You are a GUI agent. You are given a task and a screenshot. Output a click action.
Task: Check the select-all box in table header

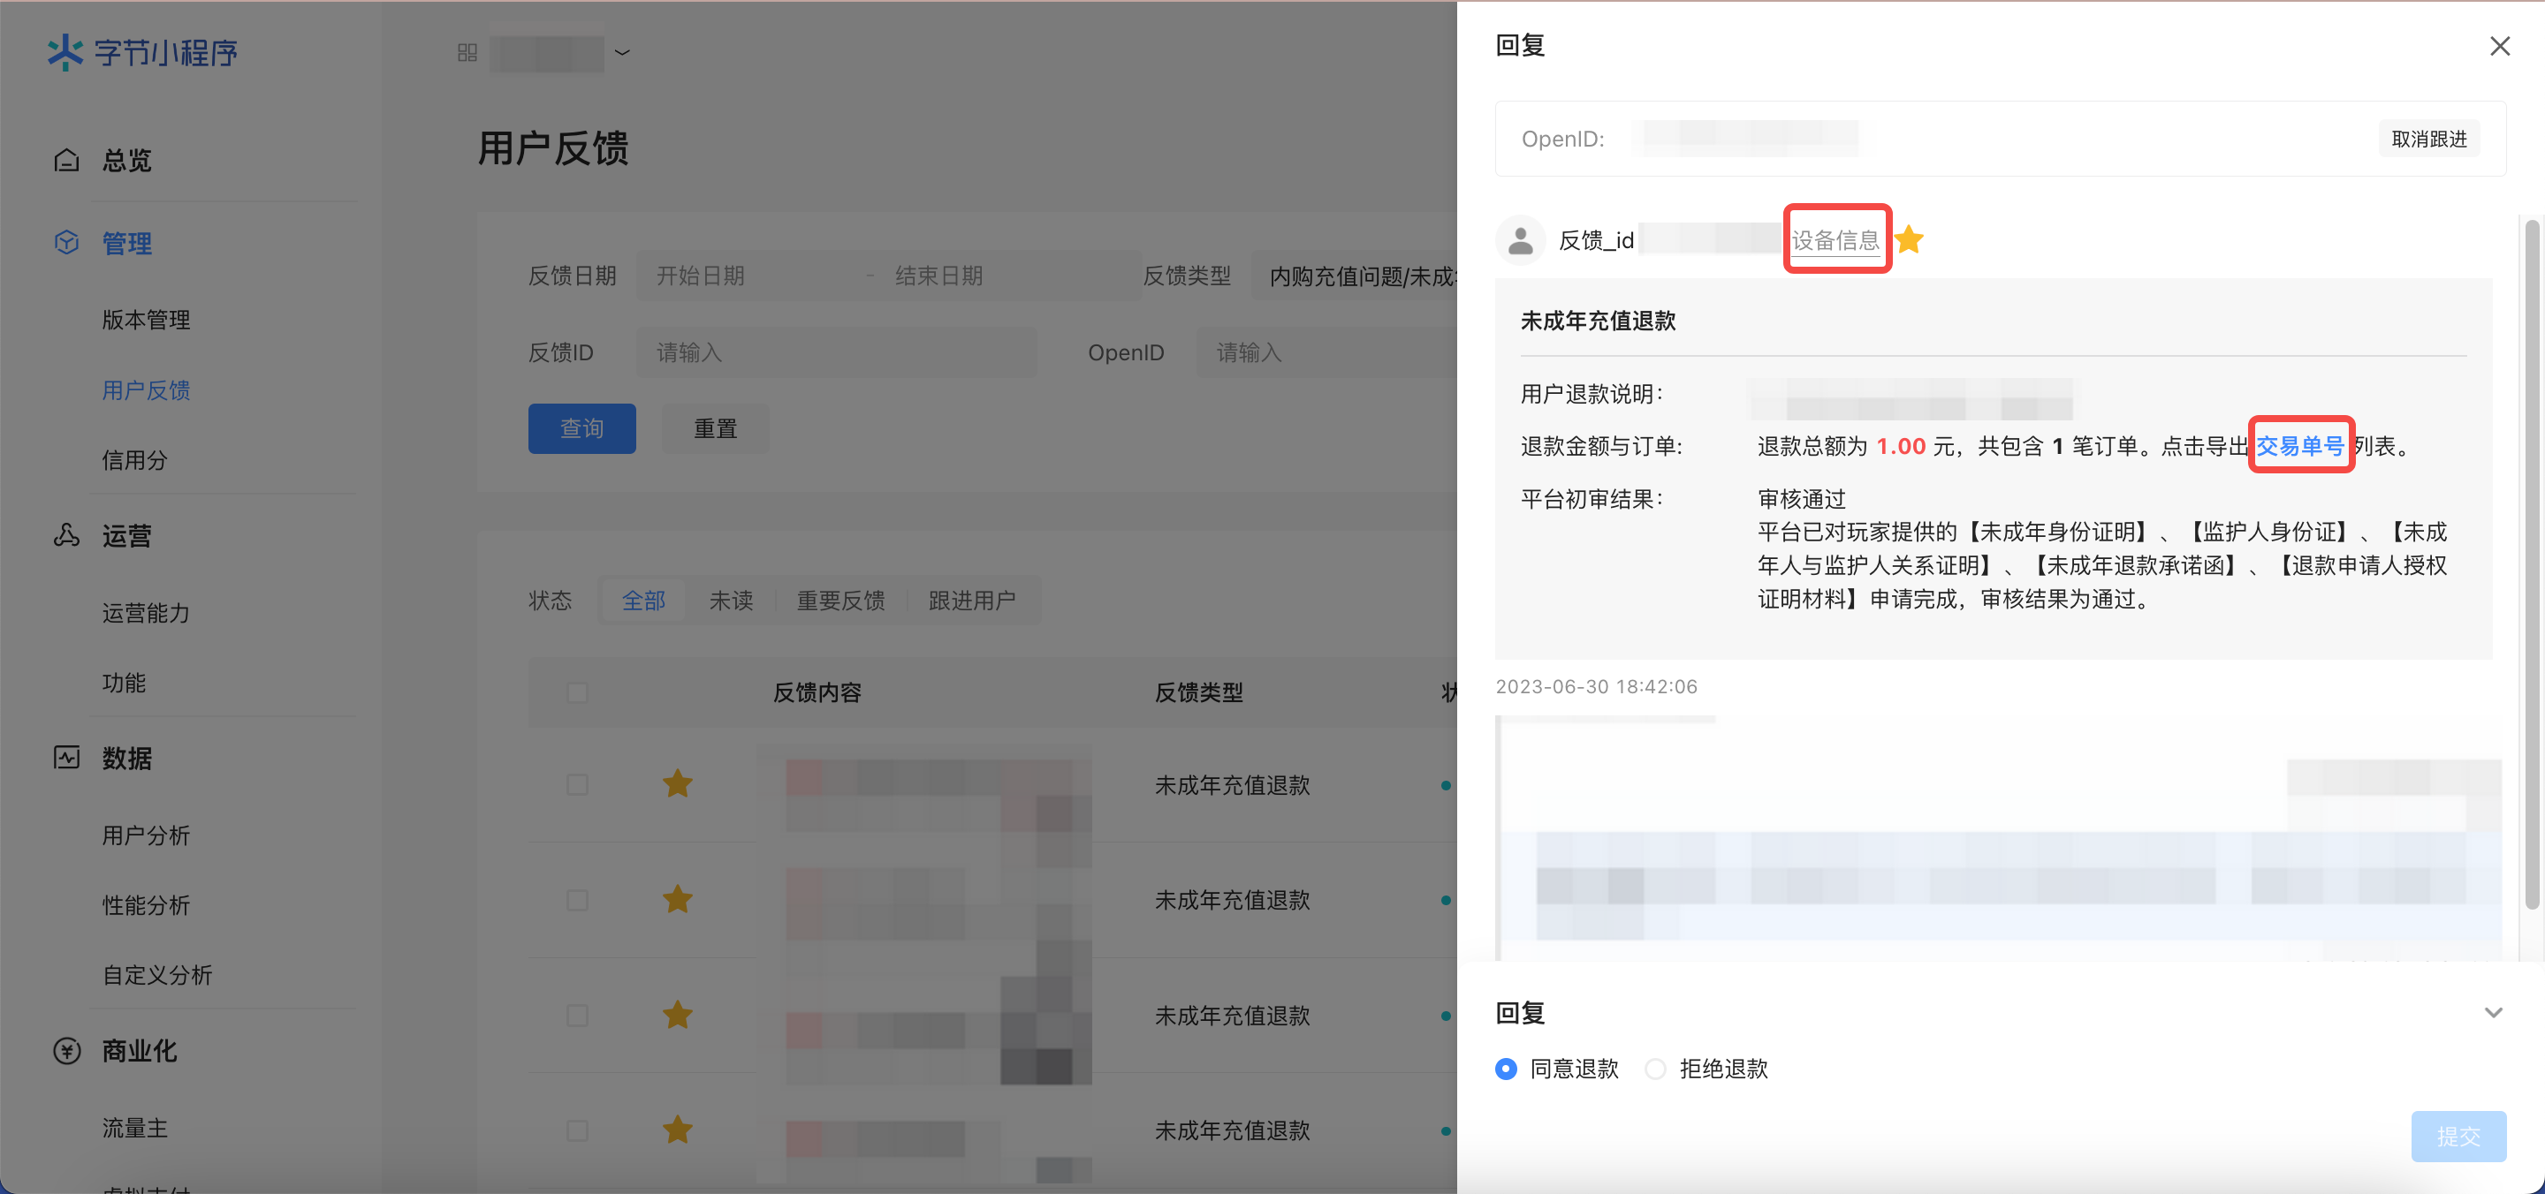point(577,692)
